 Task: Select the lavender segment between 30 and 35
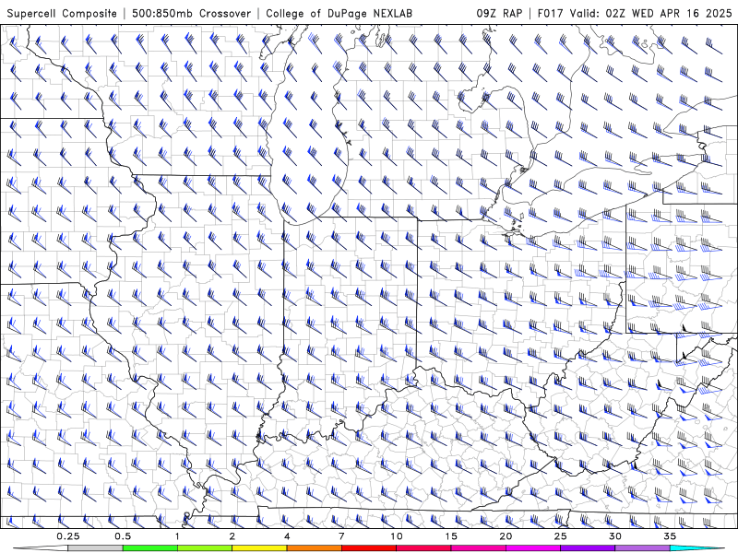[x=642, y=548]
